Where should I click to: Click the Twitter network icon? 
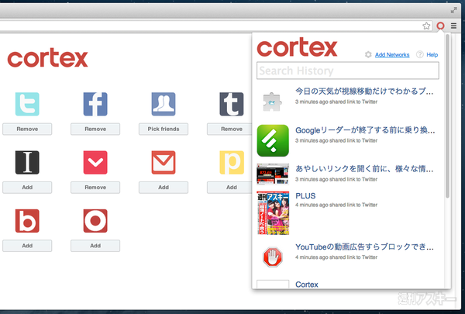click(x=27, y=104)
